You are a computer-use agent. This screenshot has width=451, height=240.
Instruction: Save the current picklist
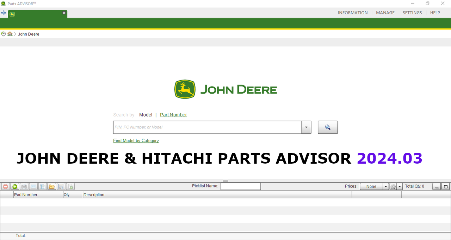pos(61,187)
